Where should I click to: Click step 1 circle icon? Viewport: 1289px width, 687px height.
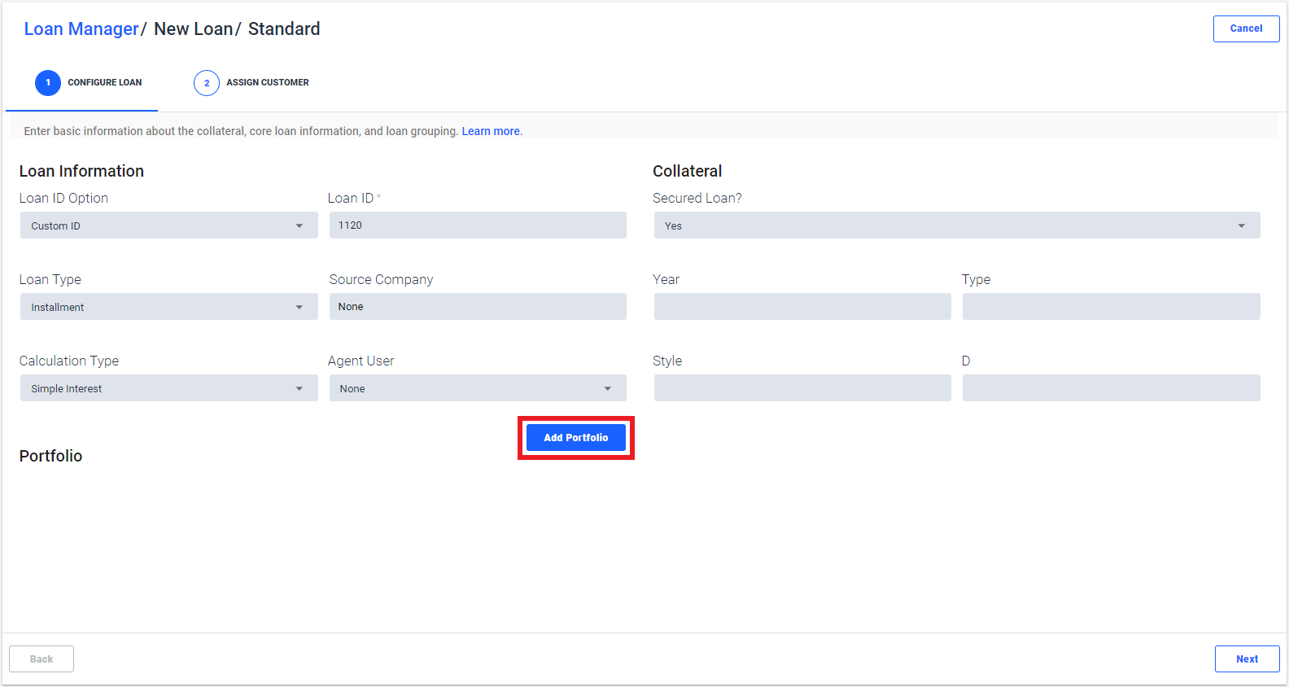point(48,83)
